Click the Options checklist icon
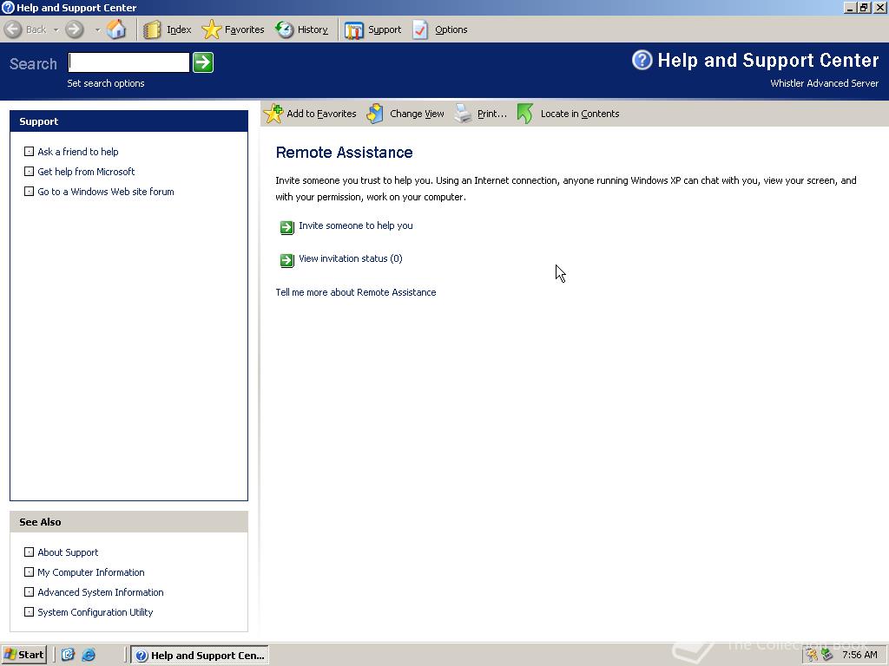Image resolution: width=889 pixels, height=666 pixels. [420, 29]
